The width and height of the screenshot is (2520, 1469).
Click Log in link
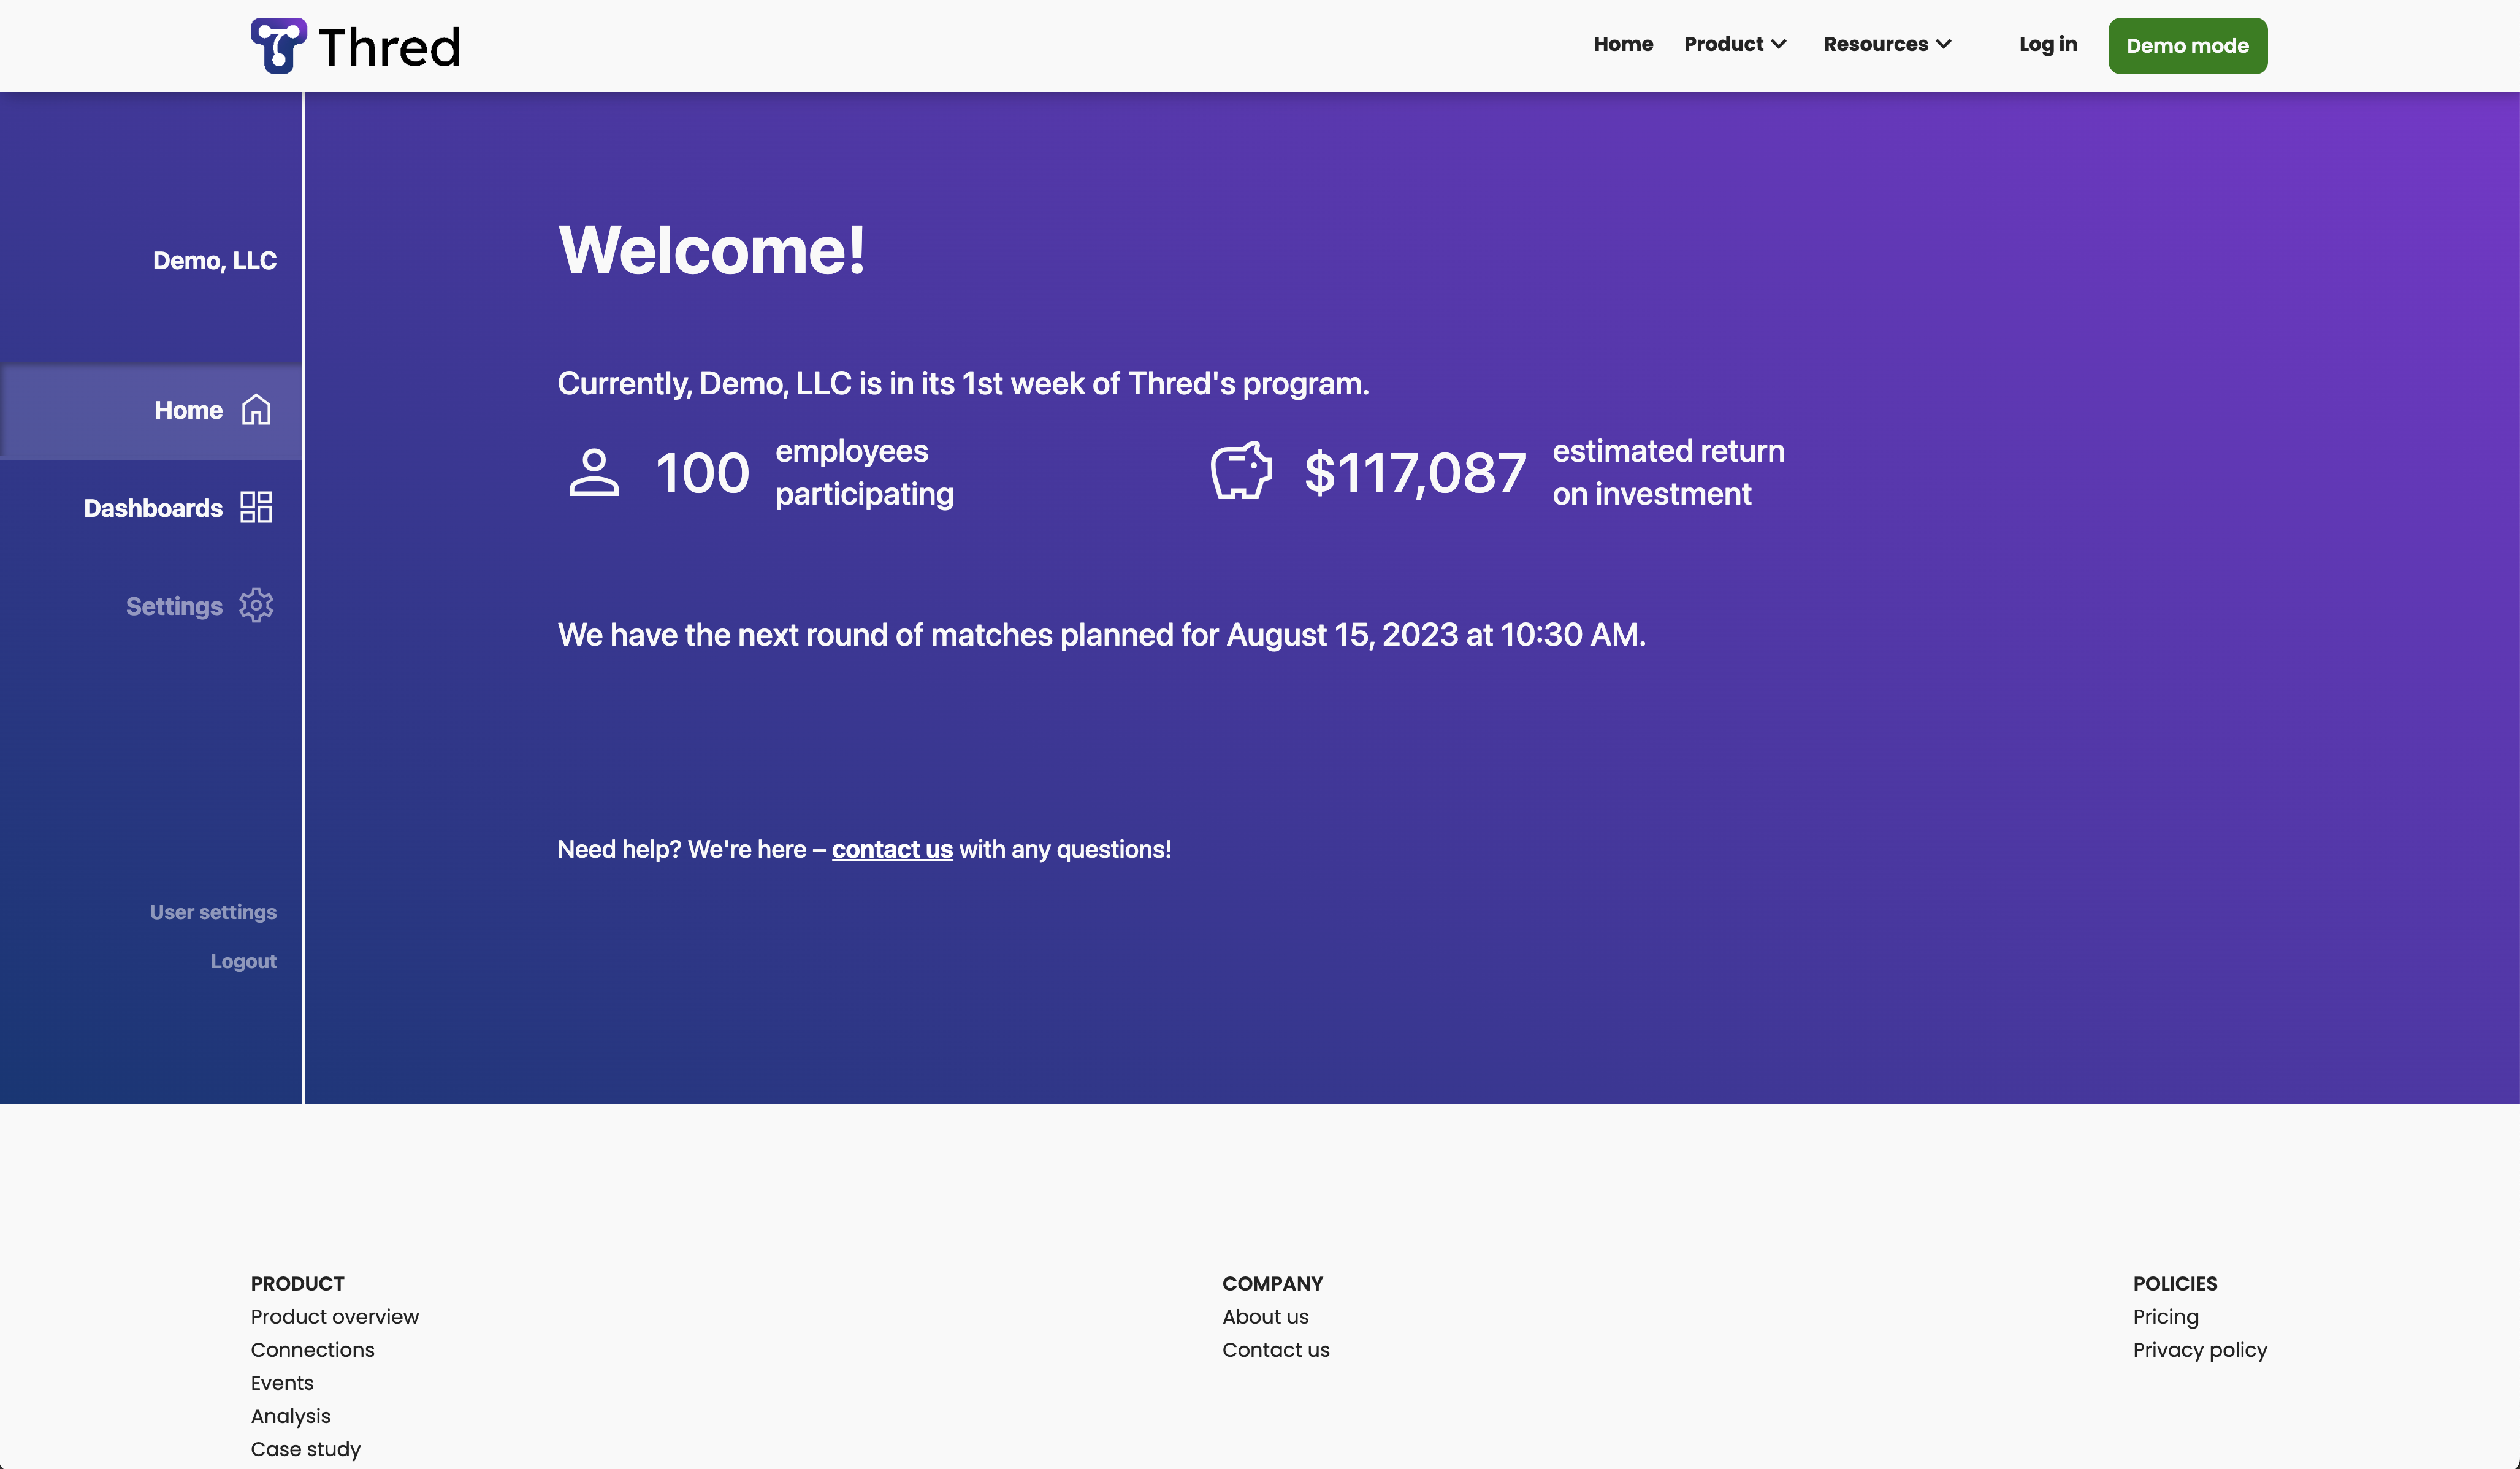pyautogui.click(x=2047, y=44)
